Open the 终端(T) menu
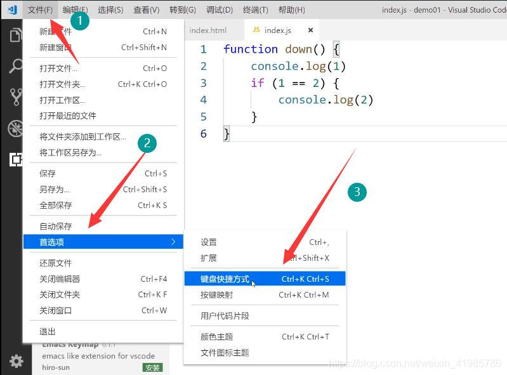This screenshot has height=375, width=507. tap(256, 10)
